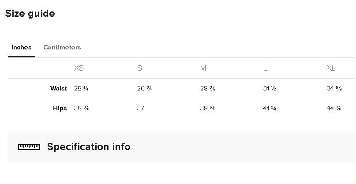This screenshot has width=356, height=184.
Task: Select the XL waist measurement cell
Action: point(334,88)
